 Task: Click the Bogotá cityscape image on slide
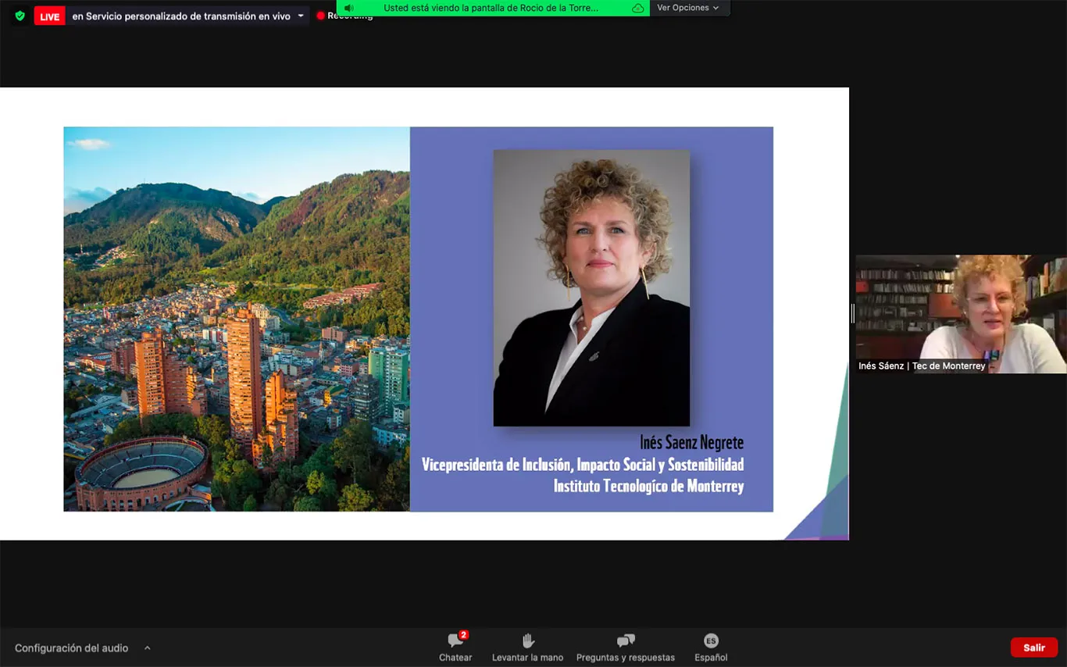click(x=237, y=319)
